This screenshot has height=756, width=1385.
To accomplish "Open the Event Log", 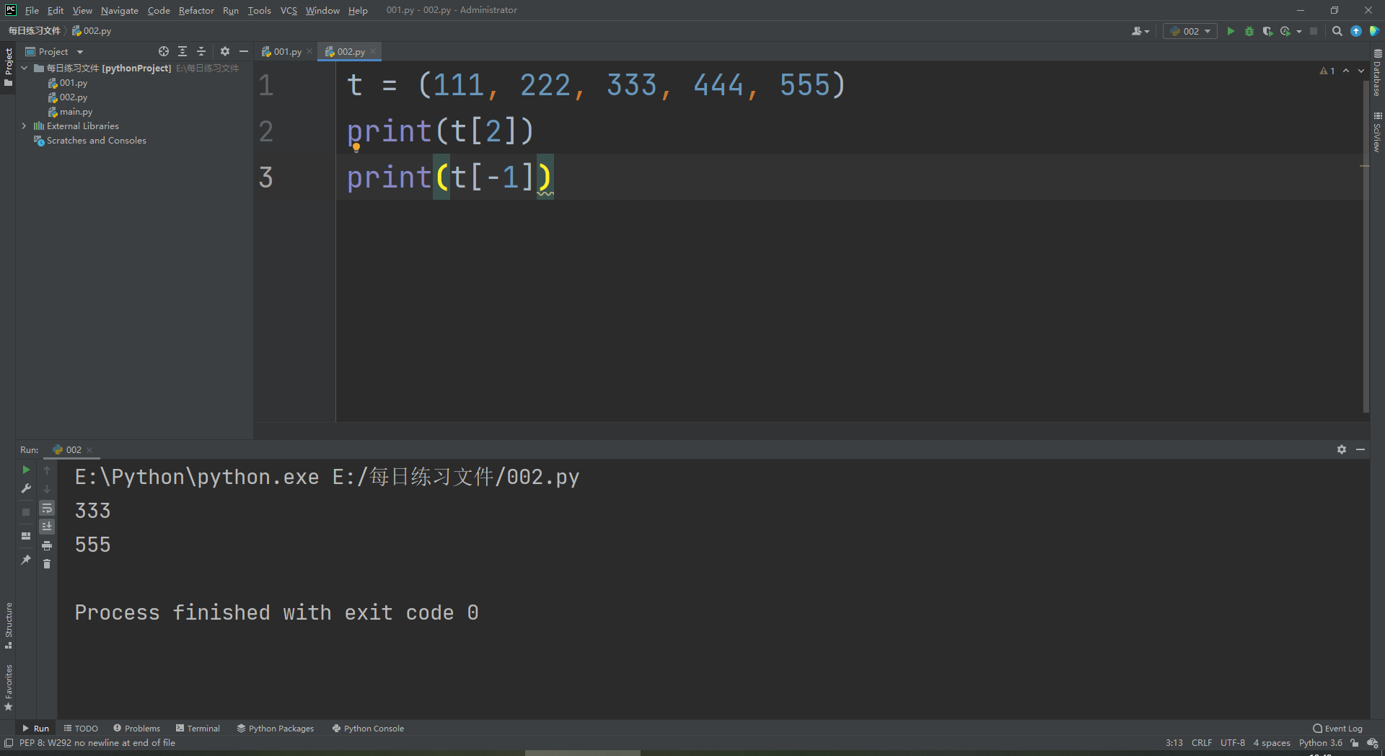I will point(1337,728).
